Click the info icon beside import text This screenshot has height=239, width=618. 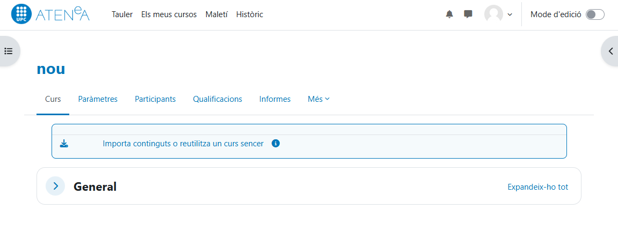276,144
